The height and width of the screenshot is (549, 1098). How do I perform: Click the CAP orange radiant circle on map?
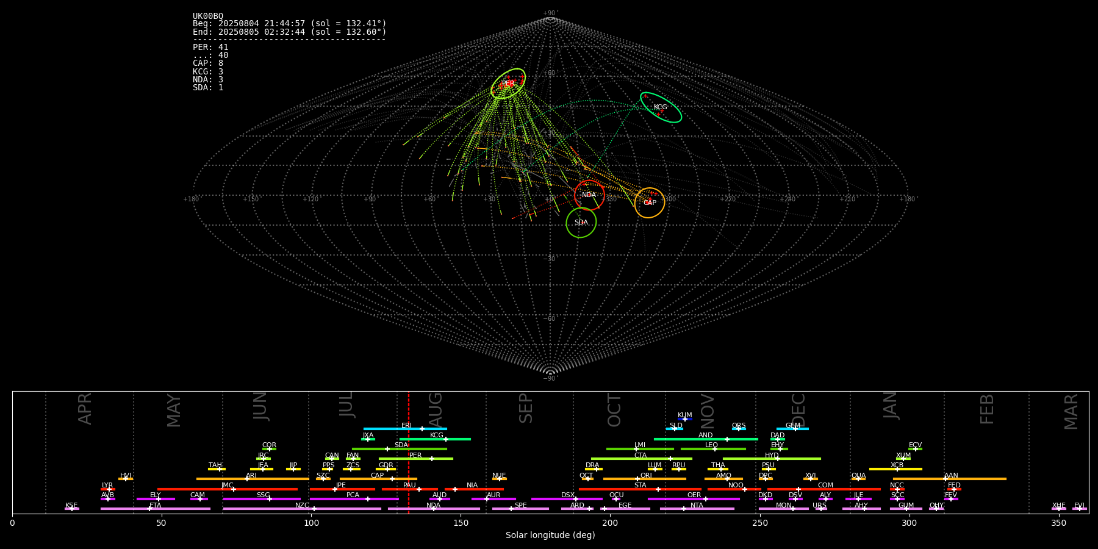pos(650,203)
